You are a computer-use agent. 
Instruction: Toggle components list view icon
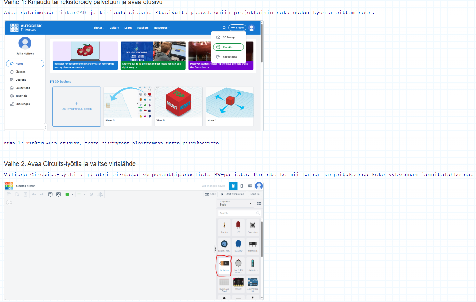(x=259, y=203)
